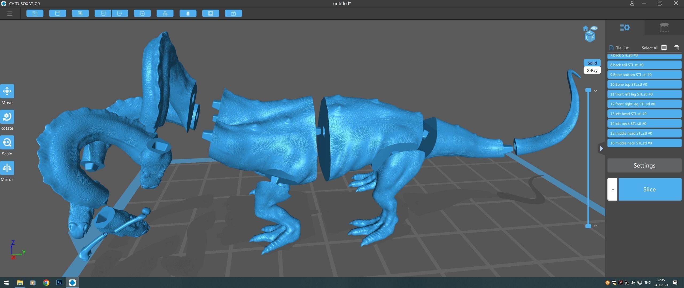Switch render mode to Solid
The image size is (684, 288).
click(x=592, y=63)
